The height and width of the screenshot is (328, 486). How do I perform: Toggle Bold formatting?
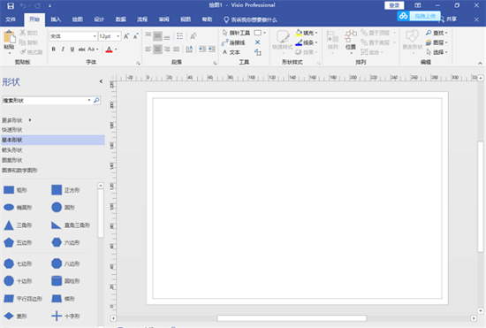(54, 50)
